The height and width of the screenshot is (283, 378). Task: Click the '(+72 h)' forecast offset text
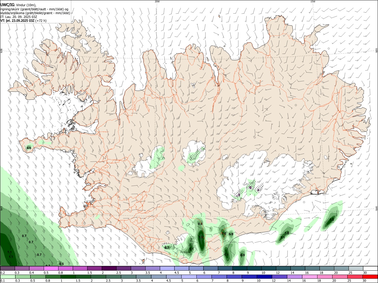pos(41,21)
